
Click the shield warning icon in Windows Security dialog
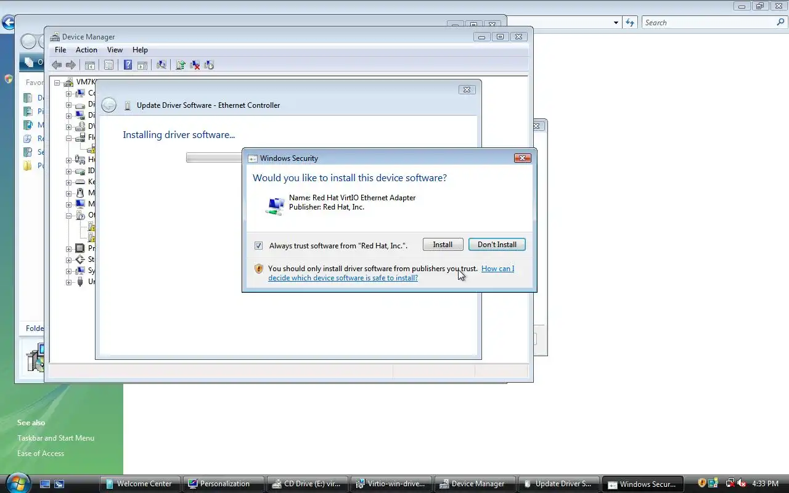pos(259,269)
